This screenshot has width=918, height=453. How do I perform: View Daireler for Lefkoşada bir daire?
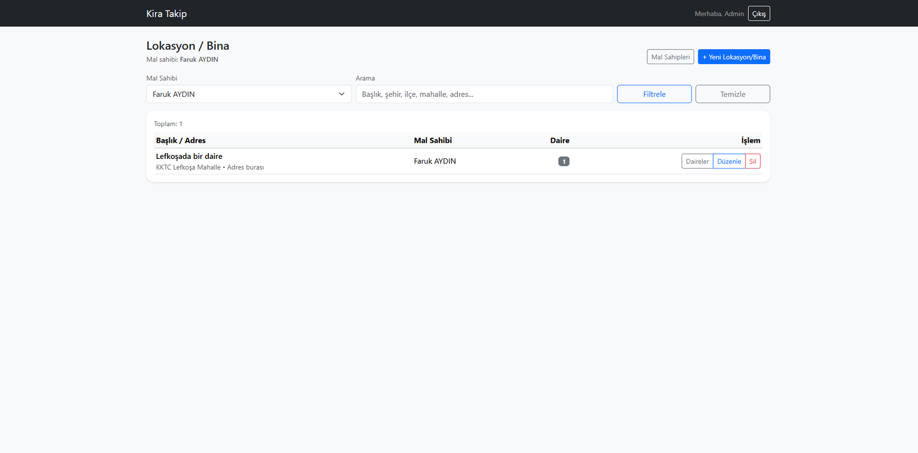(x=697, y=162)
